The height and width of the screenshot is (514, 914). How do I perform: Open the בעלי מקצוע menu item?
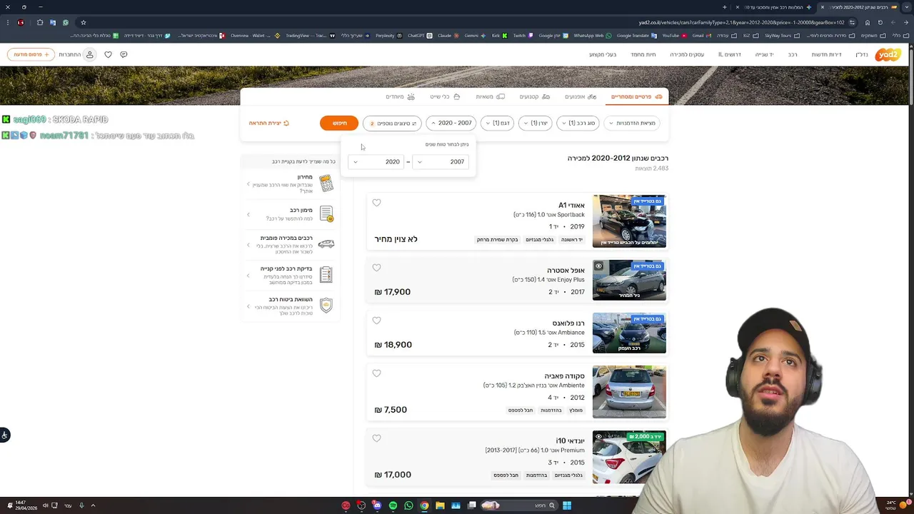tap(603, 54)
